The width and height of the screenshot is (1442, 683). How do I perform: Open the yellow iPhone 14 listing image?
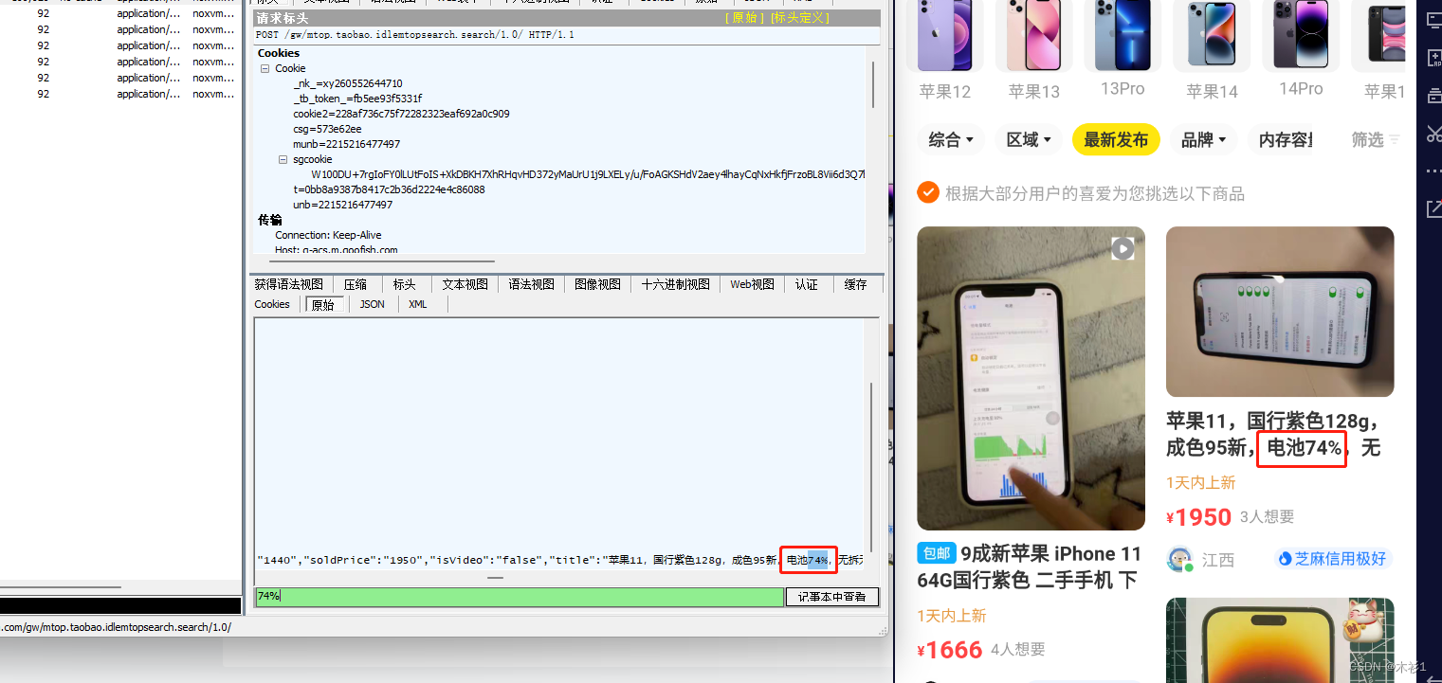point(1280,640)
